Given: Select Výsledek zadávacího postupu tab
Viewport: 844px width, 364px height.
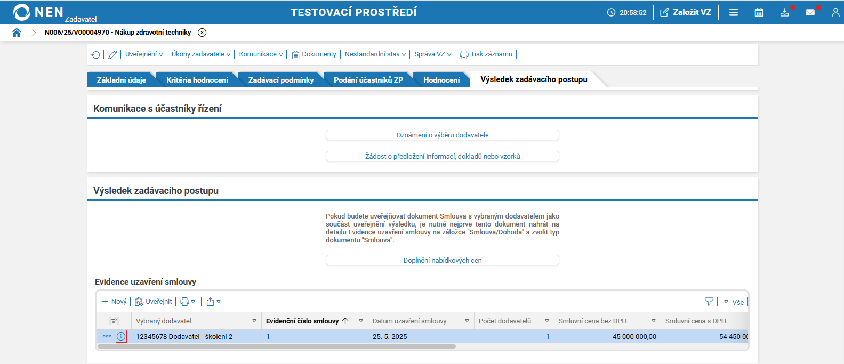Looking at the screenshot, I should [x=534, y=79].
